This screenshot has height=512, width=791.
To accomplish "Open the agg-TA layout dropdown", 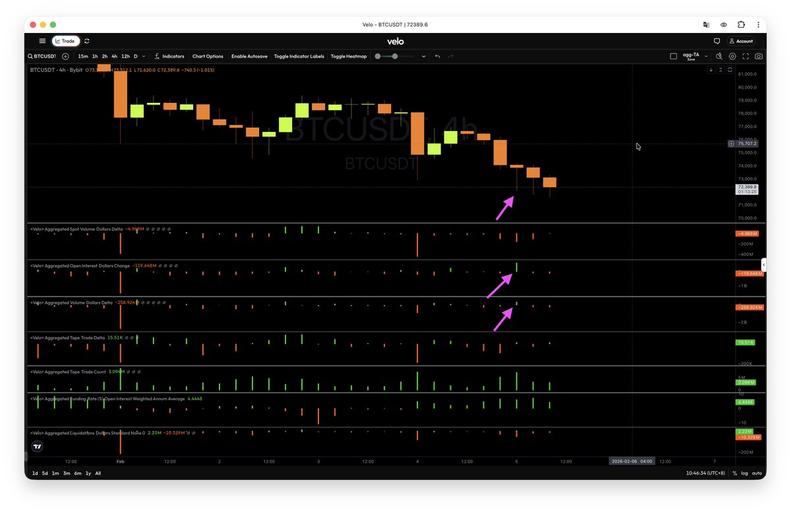I will pos(706,56).
